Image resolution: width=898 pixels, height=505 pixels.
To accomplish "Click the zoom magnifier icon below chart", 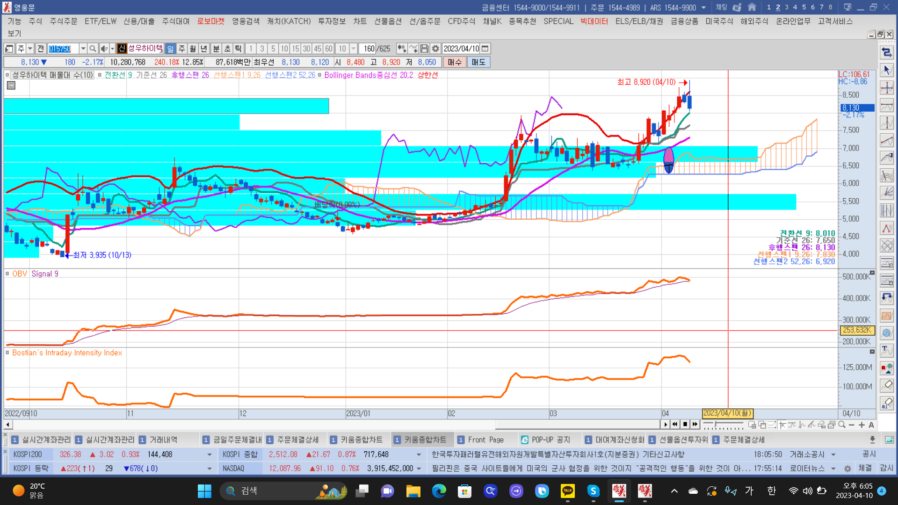I will [x=842, y=425].
